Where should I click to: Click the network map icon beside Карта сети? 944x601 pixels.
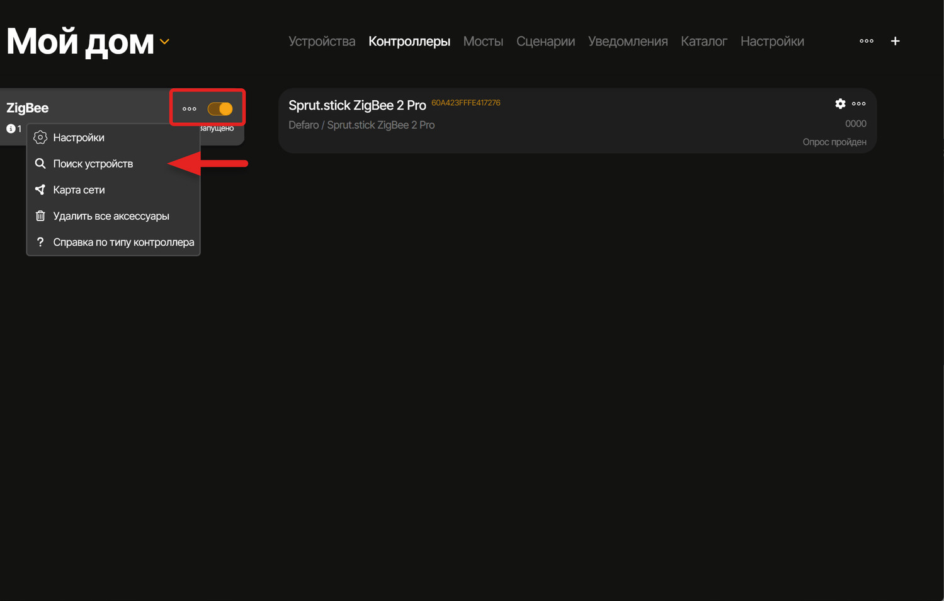click(40, 190)
